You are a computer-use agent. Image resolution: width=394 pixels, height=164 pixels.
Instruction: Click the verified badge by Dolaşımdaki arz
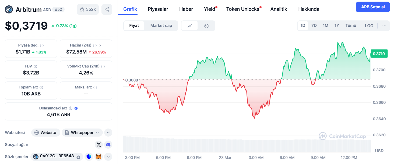[x=76, y=108]
